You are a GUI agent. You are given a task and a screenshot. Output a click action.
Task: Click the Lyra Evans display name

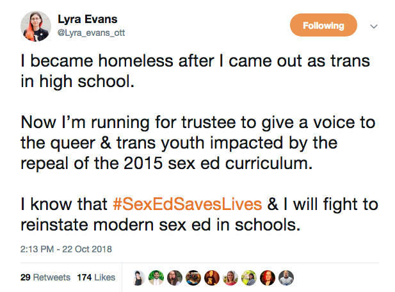tap(88, 19)
